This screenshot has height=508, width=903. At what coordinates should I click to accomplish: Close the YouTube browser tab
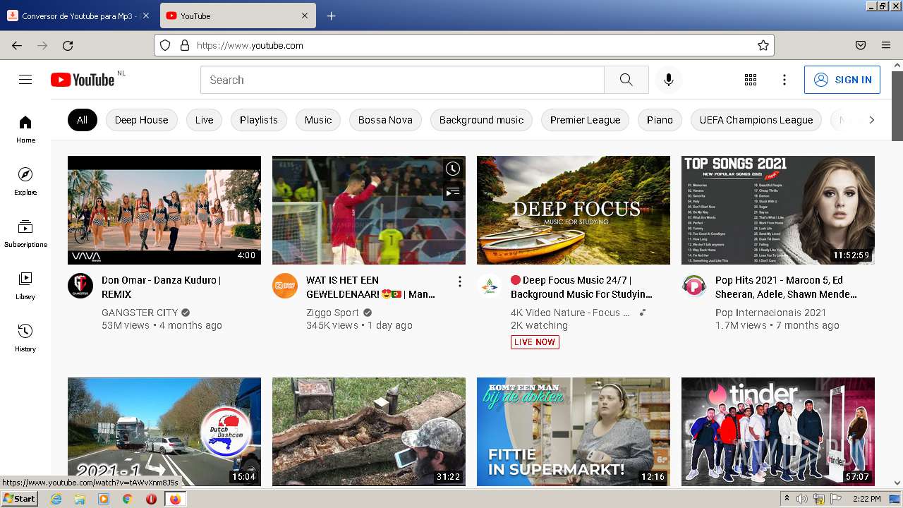point(305,16)
